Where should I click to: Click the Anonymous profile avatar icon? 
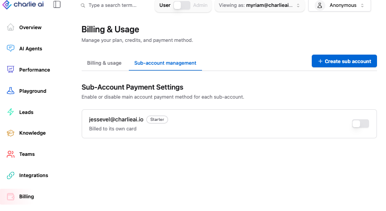point(320,5)
